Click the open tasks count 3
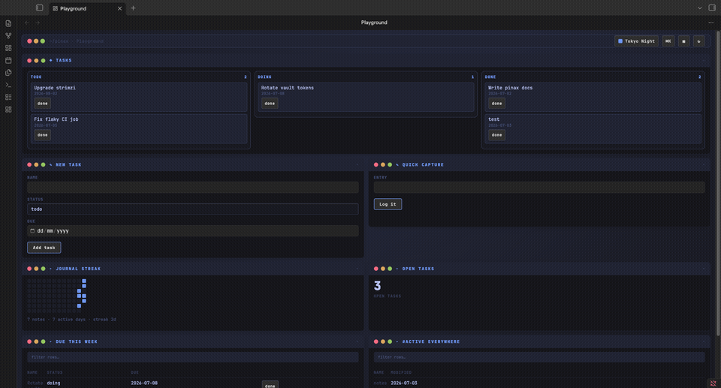721x388 pixels. (378, 286)
